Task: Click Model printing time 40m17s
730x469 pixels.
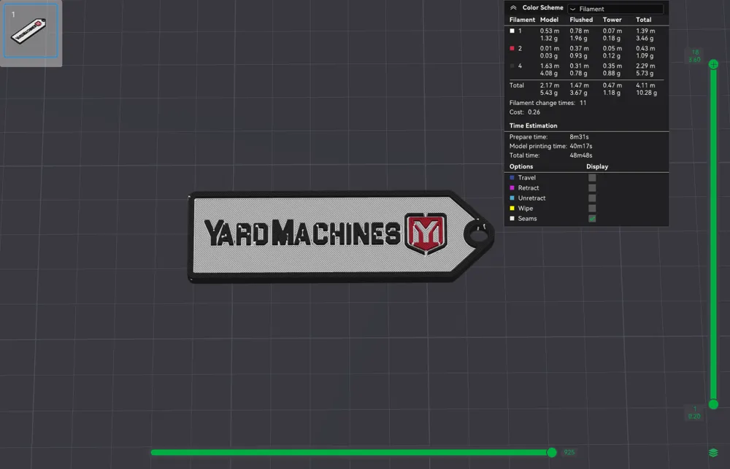Action: (580, 146)
